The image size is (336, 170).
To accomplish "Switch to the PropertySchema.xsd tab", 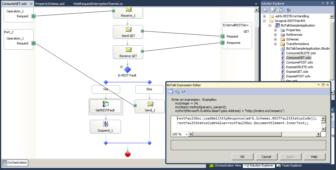I will (50, 4).
